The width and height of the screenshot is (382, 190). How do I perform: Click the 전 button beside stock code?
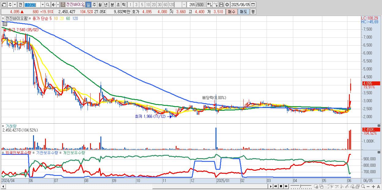(x=20, y=5)
